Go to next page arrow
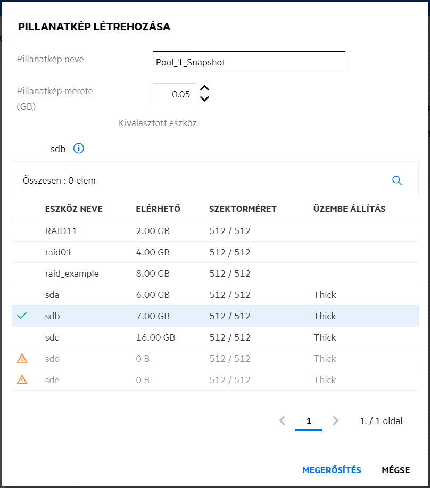 click(335, 421)
